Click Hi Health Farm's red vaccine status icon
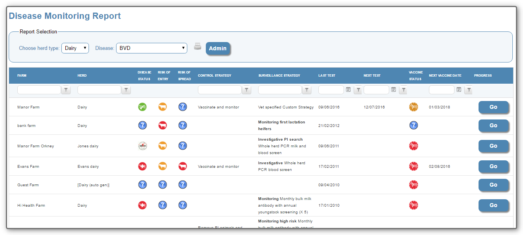Screen dimensions: 523x235 pyautogui.click(x=414, y=205)
